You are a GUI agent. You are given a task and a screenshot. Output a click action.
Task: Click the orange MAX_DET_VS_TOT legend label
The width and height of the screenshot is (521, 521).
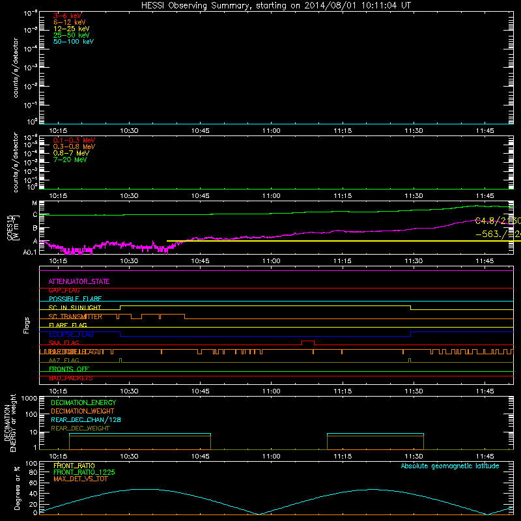click(x=80, y=479)
